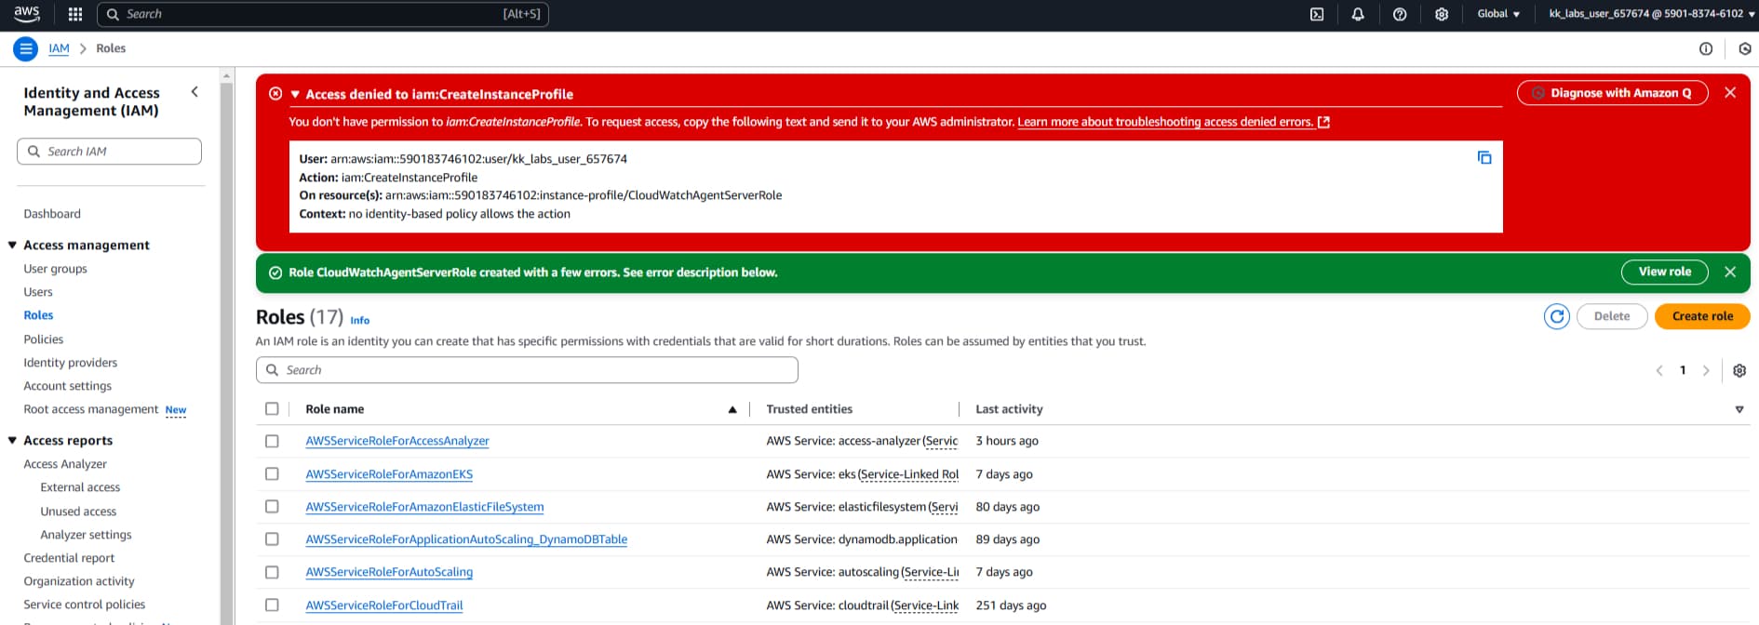Click the Delete role button

[x=1612, y=316]
